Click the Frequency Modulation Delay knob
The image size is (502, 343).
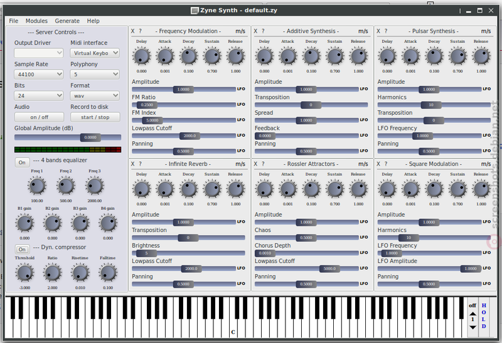click(x=142, y=56)
